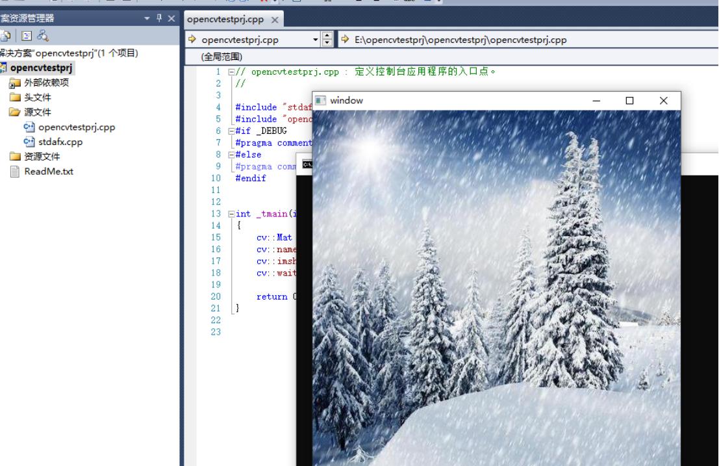Click the "#pragma comment" code on line 7
Screen dimensions: 719x466
[273, 143]
